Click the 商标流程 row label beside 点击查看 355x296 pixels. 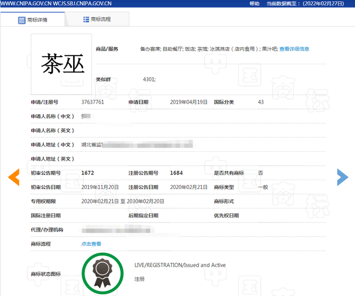(40, 244)
